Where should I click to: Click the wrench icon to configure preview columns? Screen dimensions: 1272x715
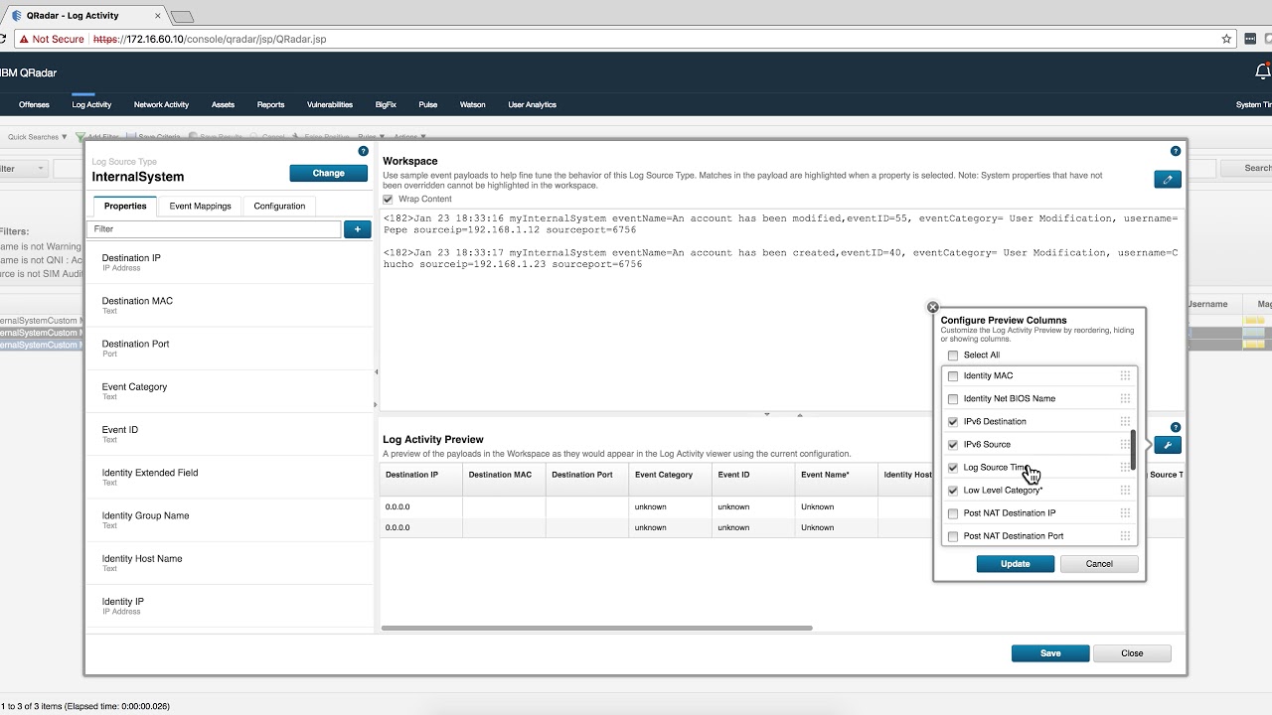1168,445
